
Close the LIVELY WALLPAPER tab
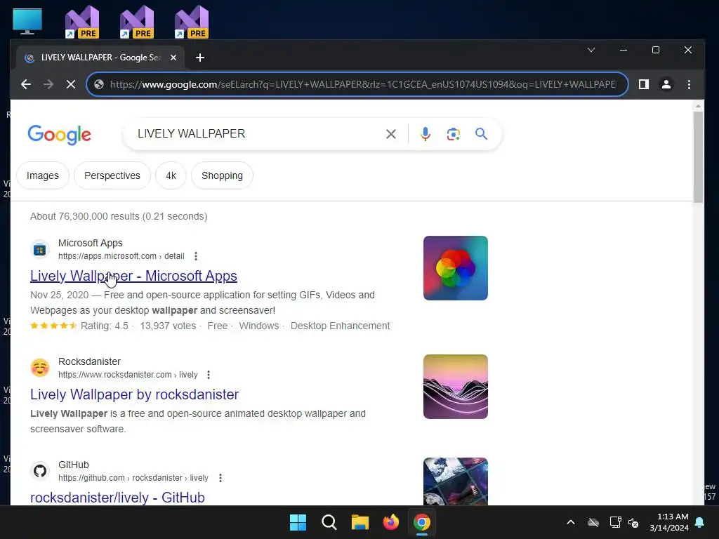(173, 58)
